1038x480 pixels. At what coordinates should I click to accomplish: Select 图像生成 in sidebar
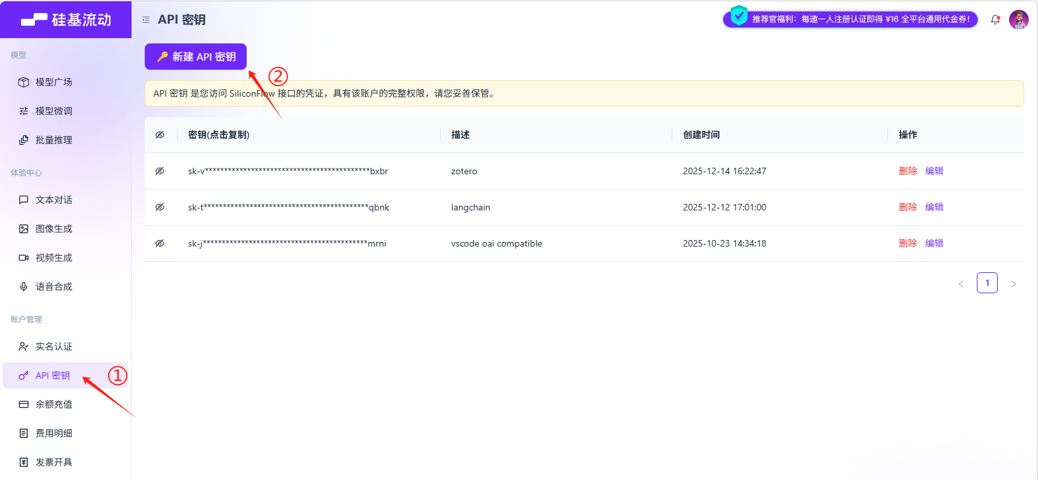coord(54,229)
